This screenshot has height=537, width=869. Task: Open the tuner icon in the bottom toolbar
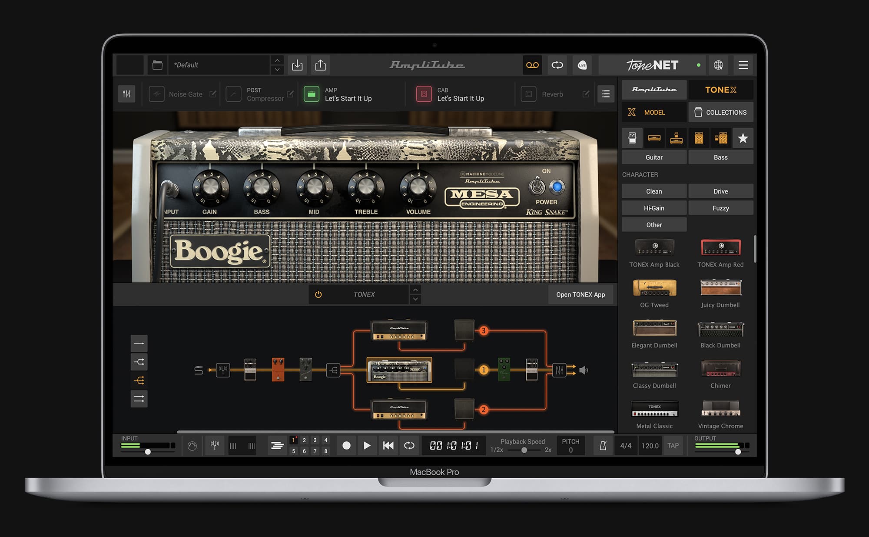click(x=215, y=445)
